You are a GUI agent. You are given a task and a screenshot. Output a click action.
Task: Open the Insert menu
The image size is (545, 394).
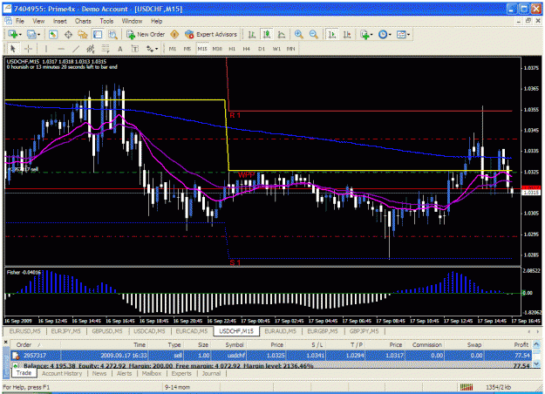(x=60, y=21)
